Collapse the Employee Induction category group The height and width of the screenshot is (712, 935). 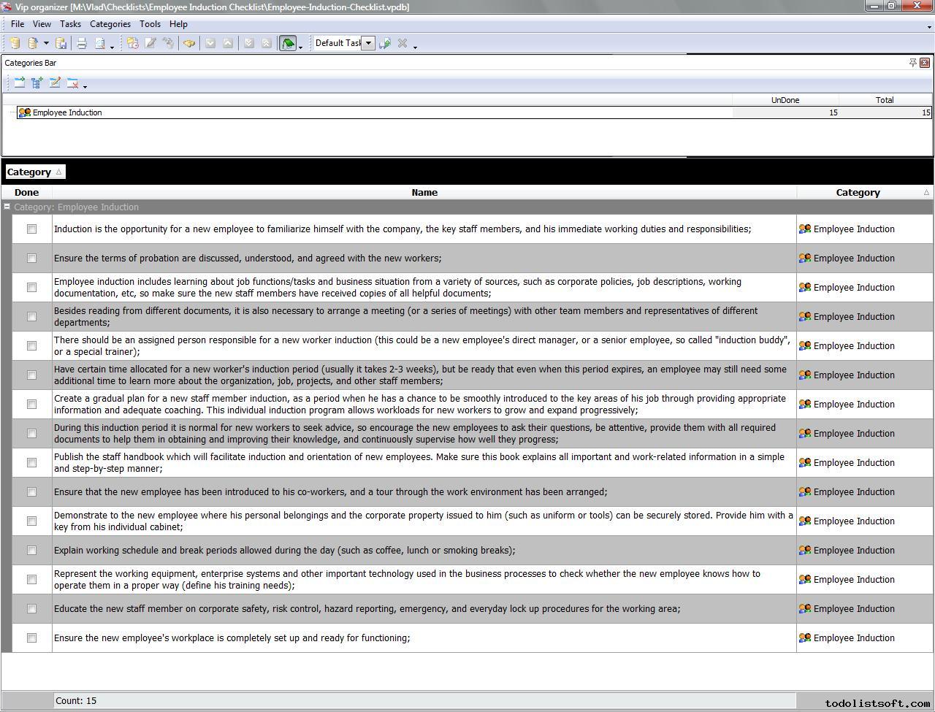pos(7,207)
